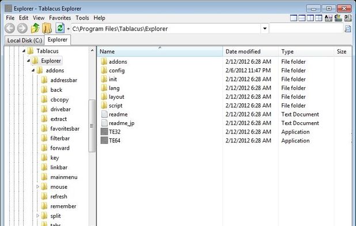
Task: Open the address bar history dropdown
Action: pyautogui.click(x=265, y=29)
